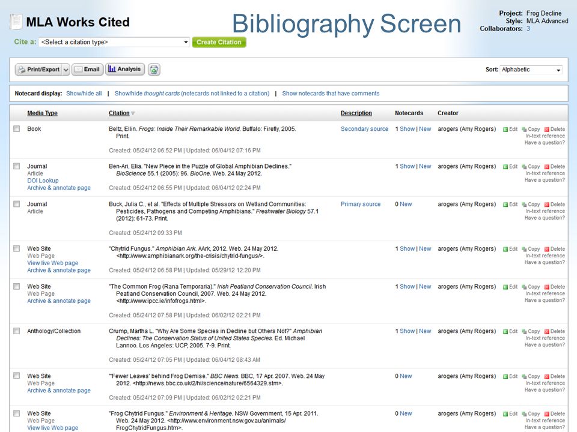Click the Create Citation button
This screenshot has height=432, width=577.
tap(219, 42)
